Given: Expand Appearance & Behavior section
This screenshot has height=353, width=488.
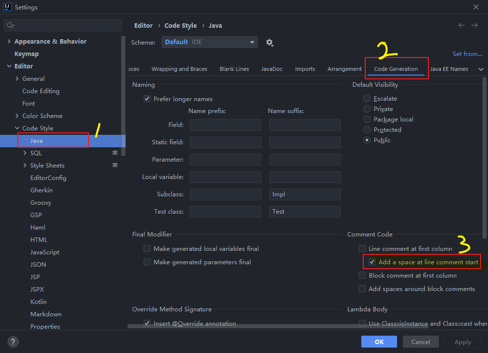Looking at the screenshot, I should pos(9,41).
